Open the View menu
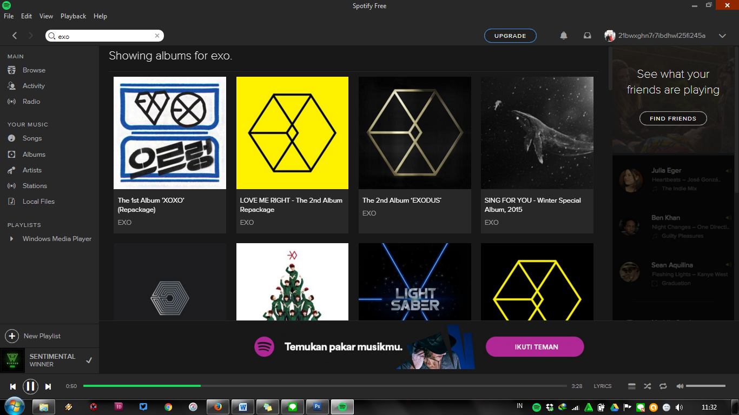The width and height of the screenshot is (739, 415). [46, 16]
